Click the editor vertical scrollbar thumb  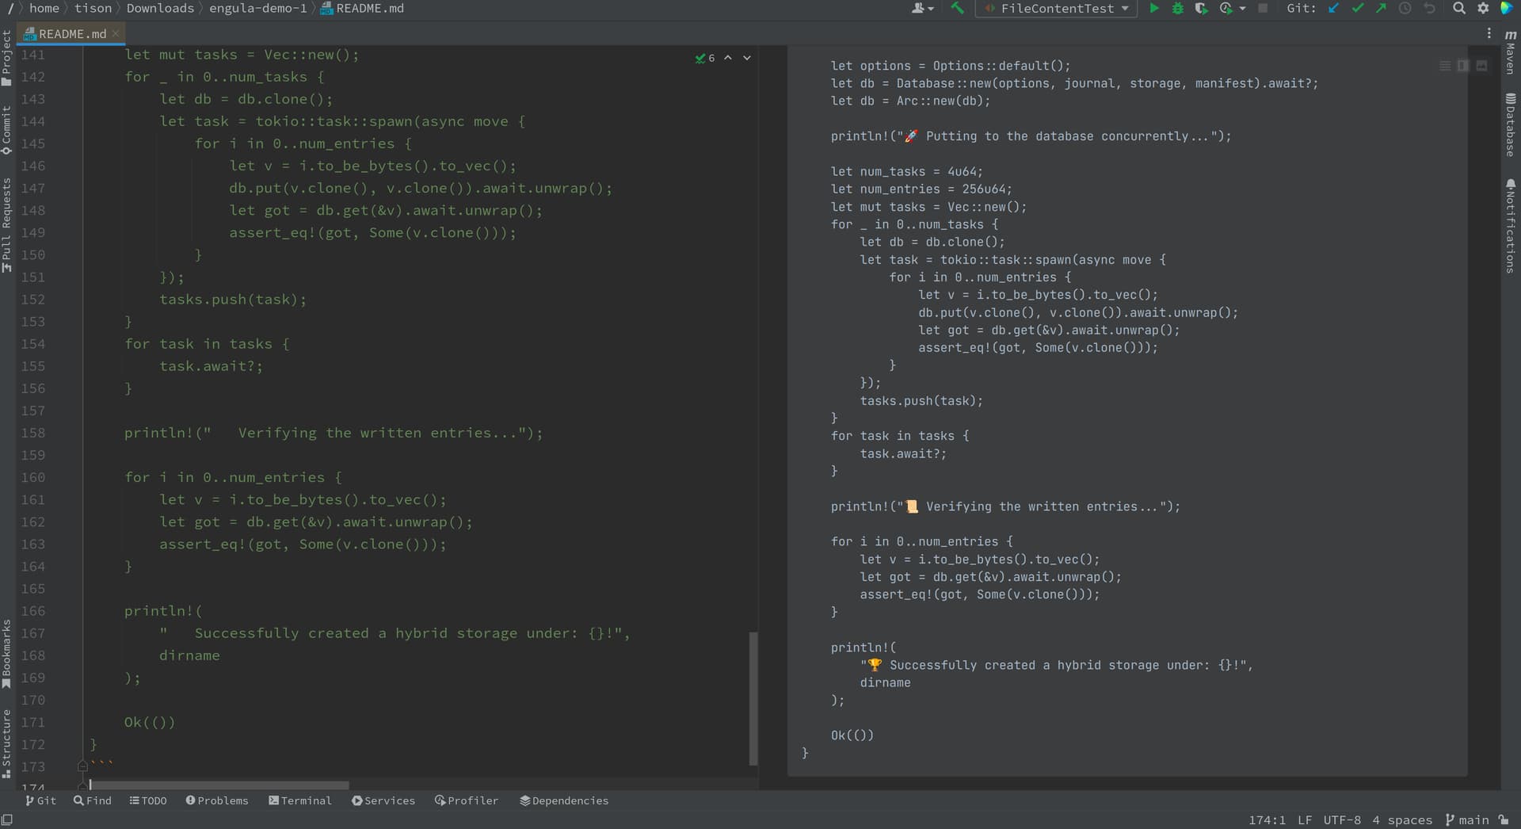[x=753, y=698]
